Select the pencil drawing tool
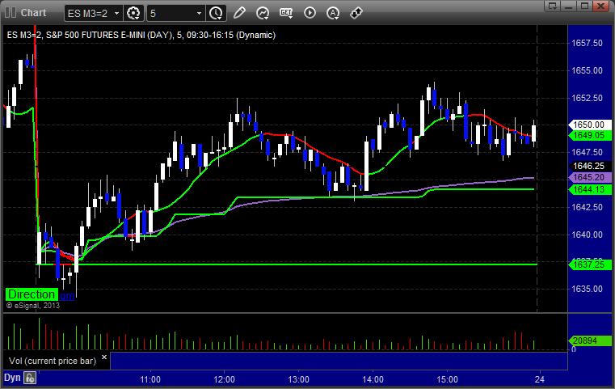 [x=239, y=13]
